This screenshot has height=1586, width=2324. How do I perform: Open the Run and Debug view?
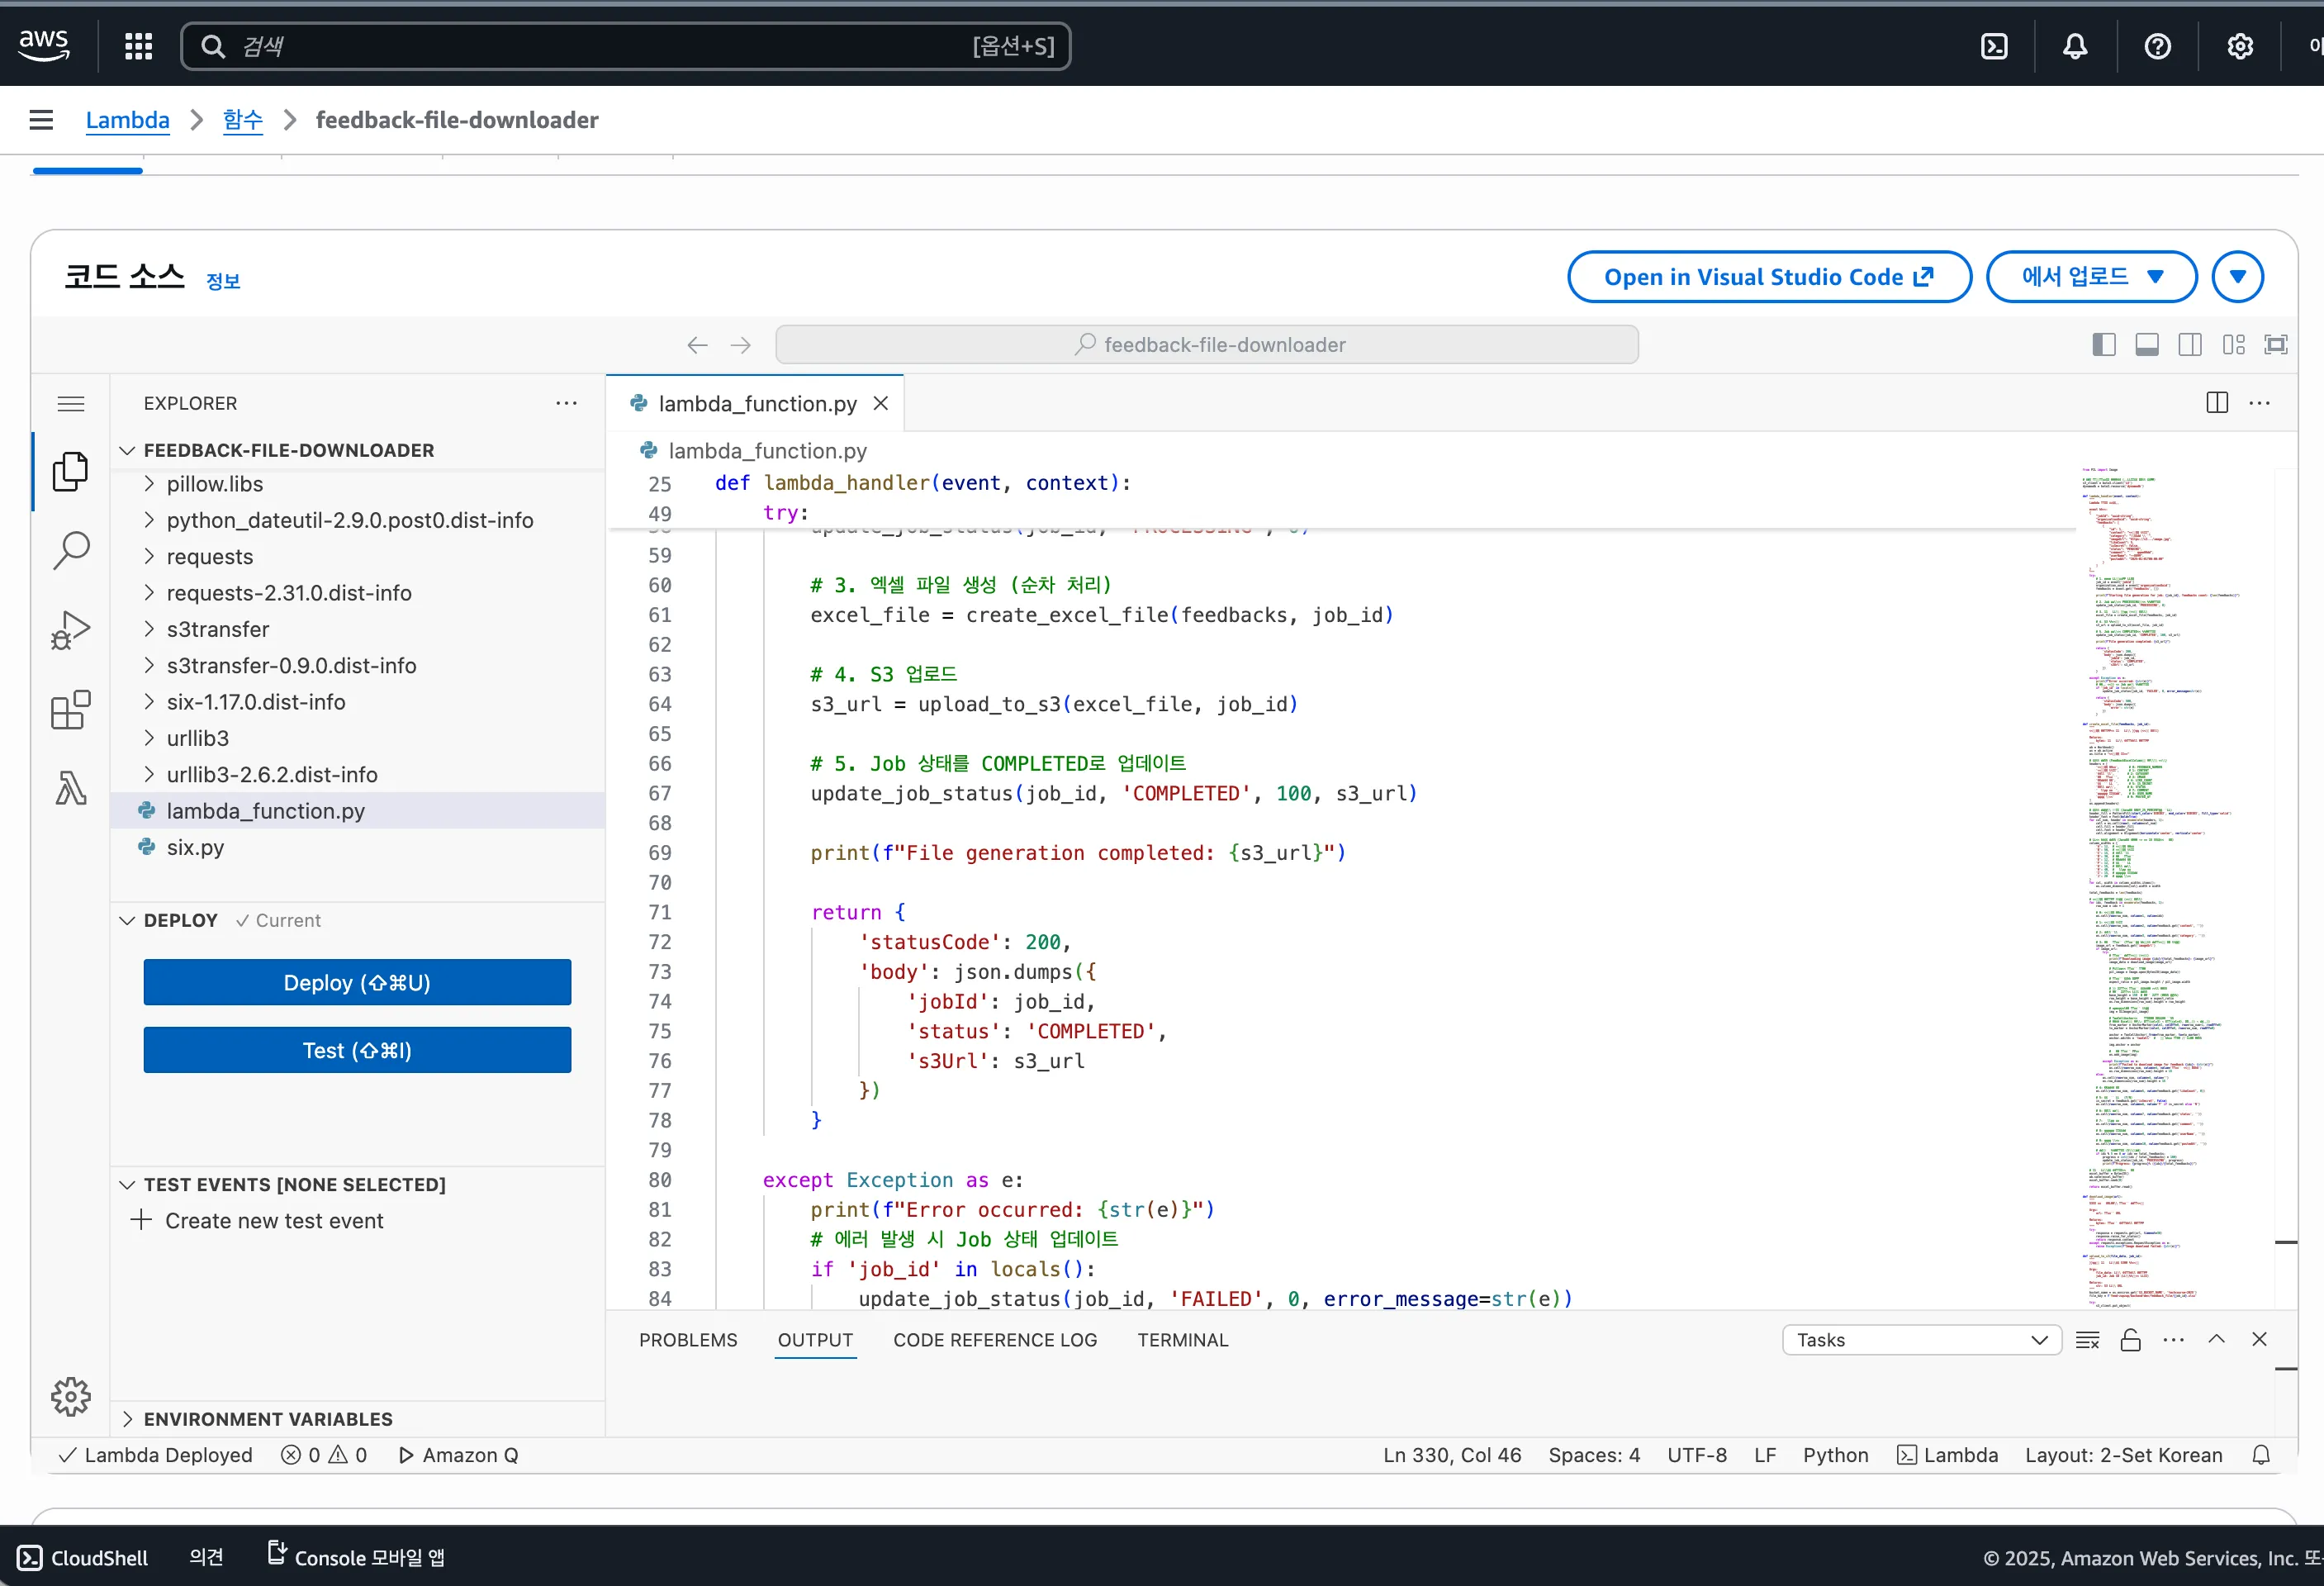click(x=71, y=630)
